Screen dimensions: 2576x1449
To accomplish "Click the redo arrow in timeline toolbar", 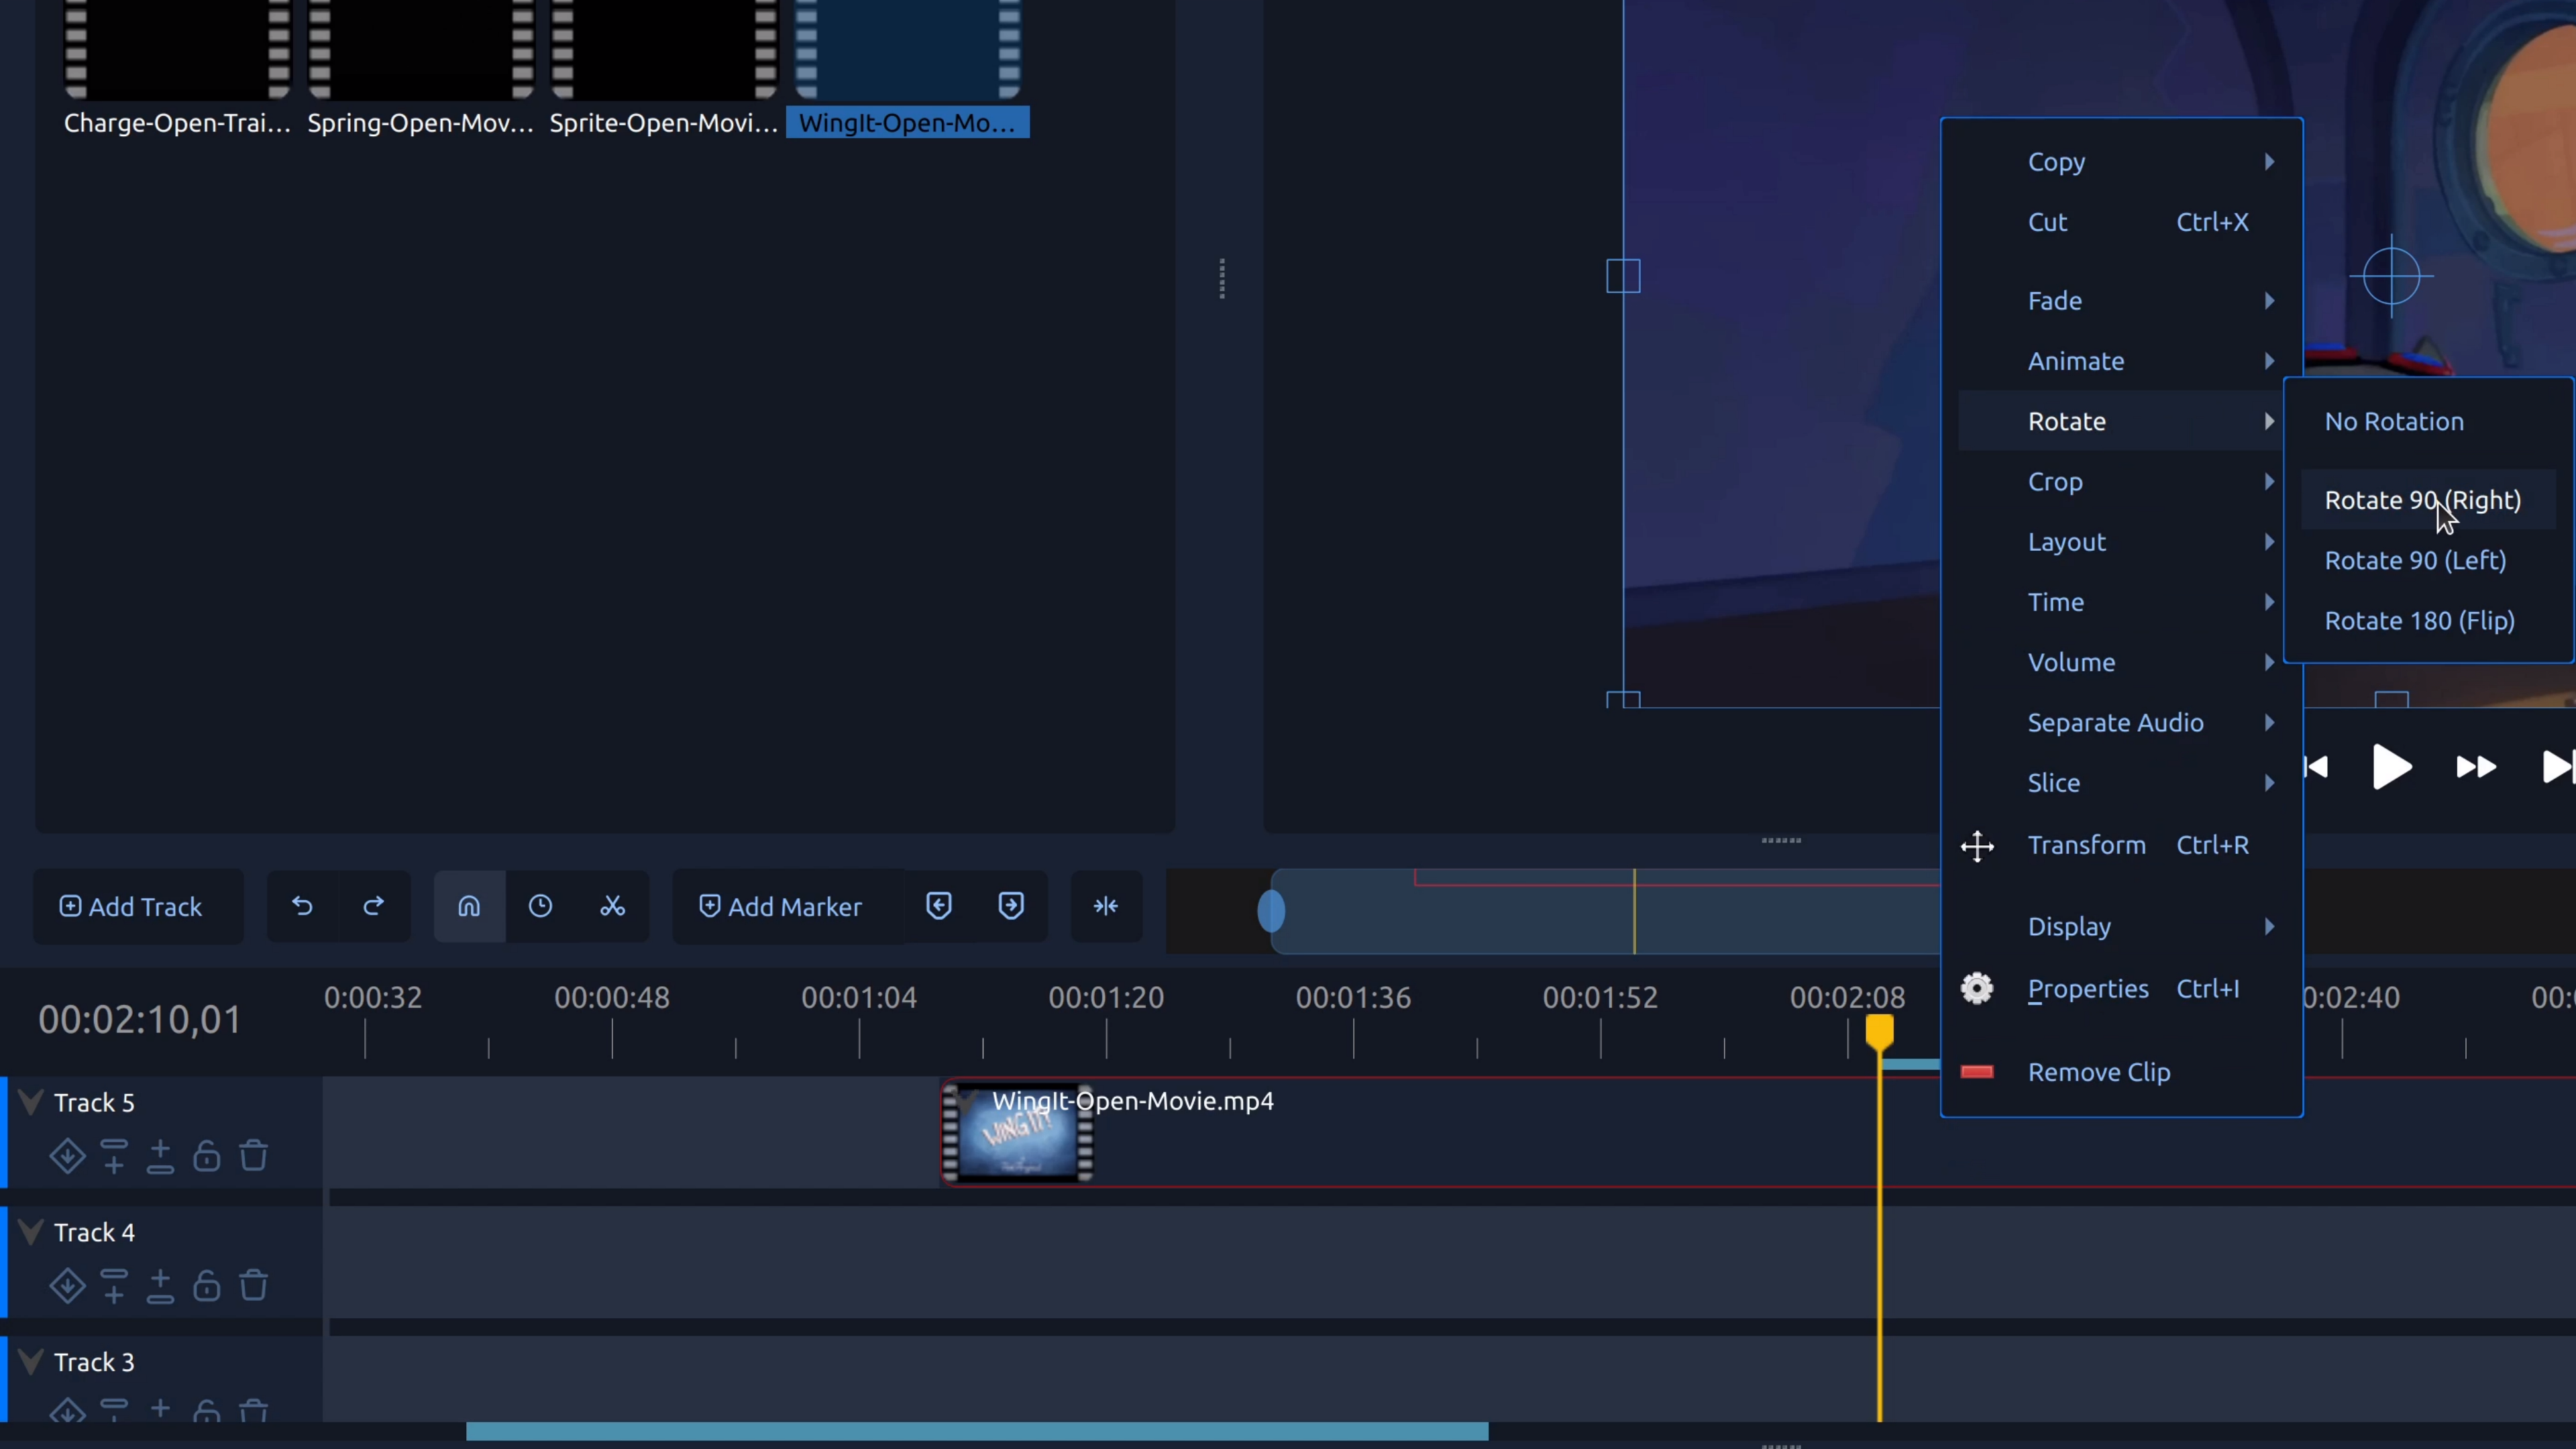I will (x=373, y=906).
